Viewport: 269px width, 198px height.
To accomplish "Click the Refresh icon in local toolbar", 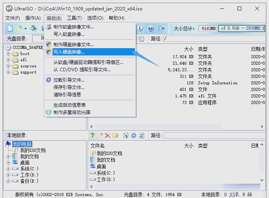I will 141,136.
